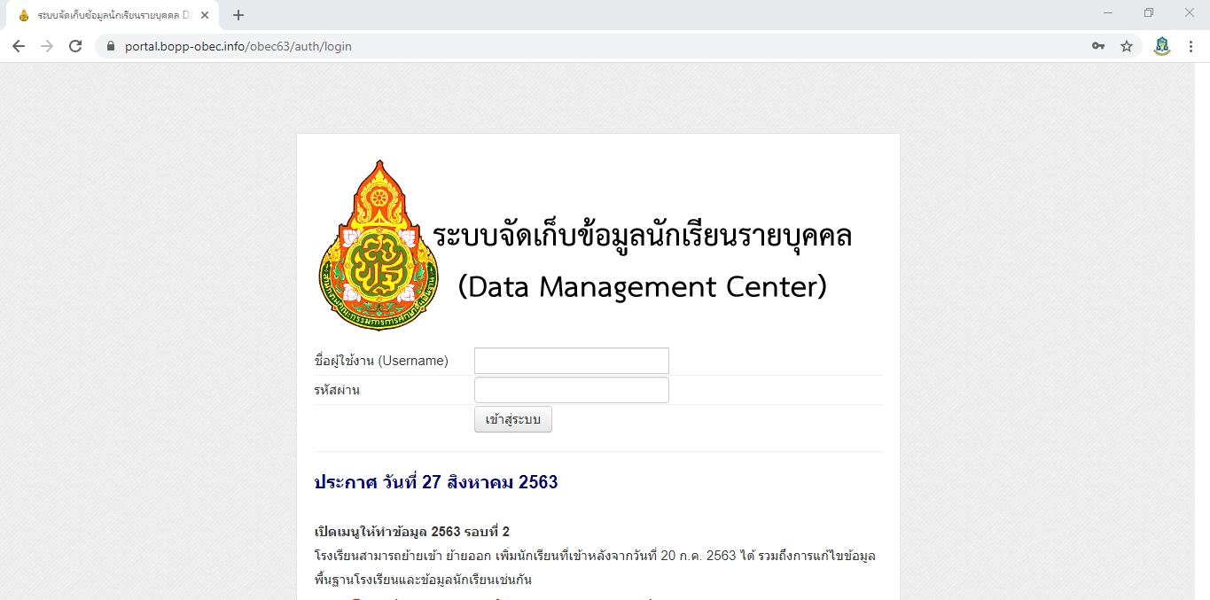Click the padlock site security icon
The height and width of the screenshot is (600, 1210).
coord(111,46)
